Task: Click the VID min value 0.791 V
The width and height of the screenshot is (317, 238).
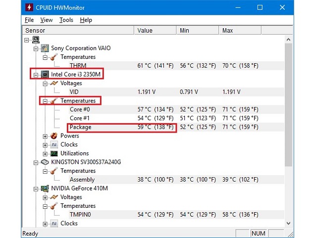Action: pyautogui.click(x=189, y=92)
